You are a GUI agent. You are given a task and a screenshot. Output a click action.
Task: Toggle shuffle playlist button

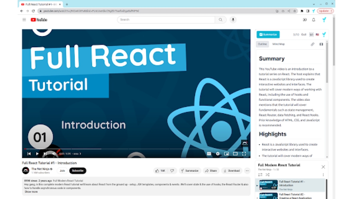click(268, 175)
